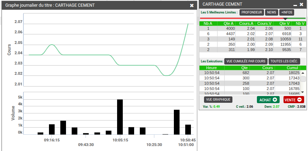The image size is (308, 151).
Task: Select the Nb A column header
Action: point(208,23)
